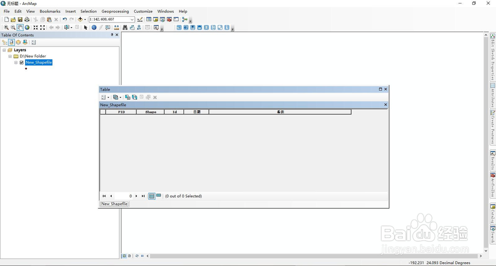Screen dimensions: 496x266
Task: Switch to List By Drawing Order
Action: (x=4, y=42)
